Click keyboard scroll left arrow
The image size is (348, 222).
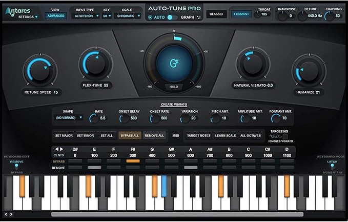pyautogui.click(x=6, y=214)
